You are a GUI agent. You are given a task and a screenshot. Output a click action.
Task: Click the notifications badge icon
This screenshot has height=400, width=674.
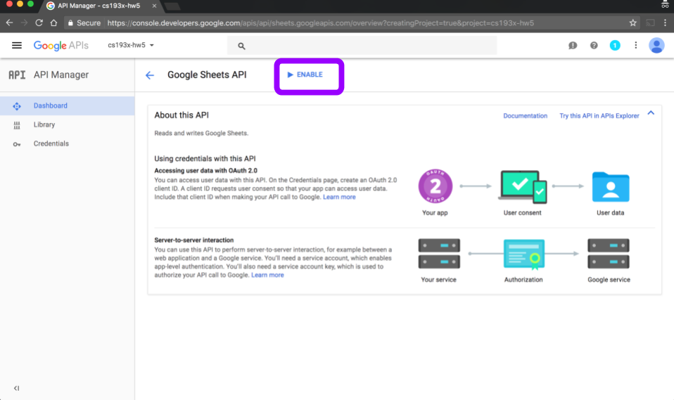[x=615, y=46]
